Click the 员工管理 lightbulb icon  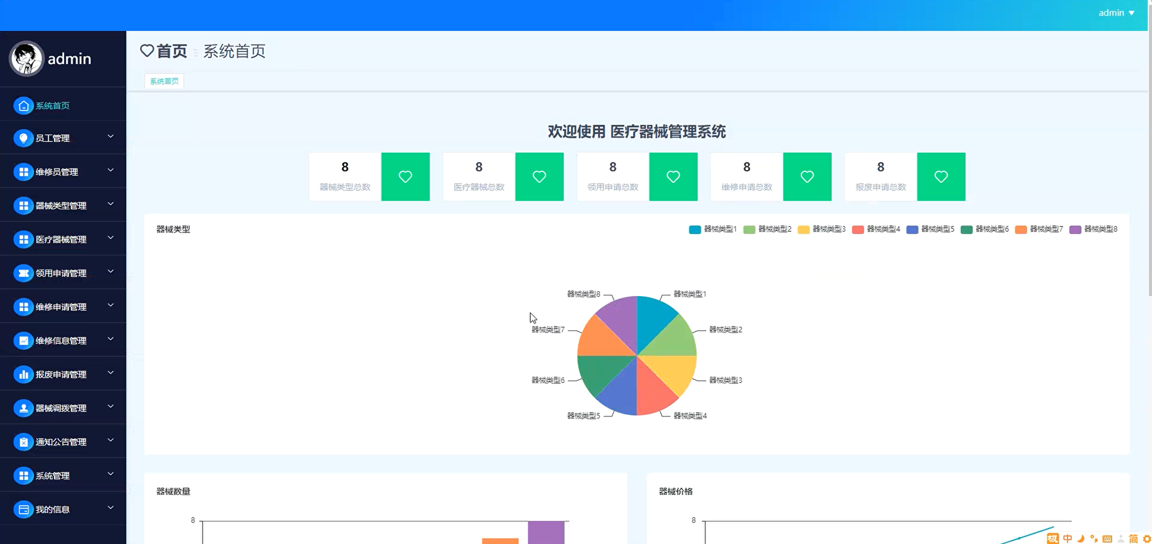24,138
